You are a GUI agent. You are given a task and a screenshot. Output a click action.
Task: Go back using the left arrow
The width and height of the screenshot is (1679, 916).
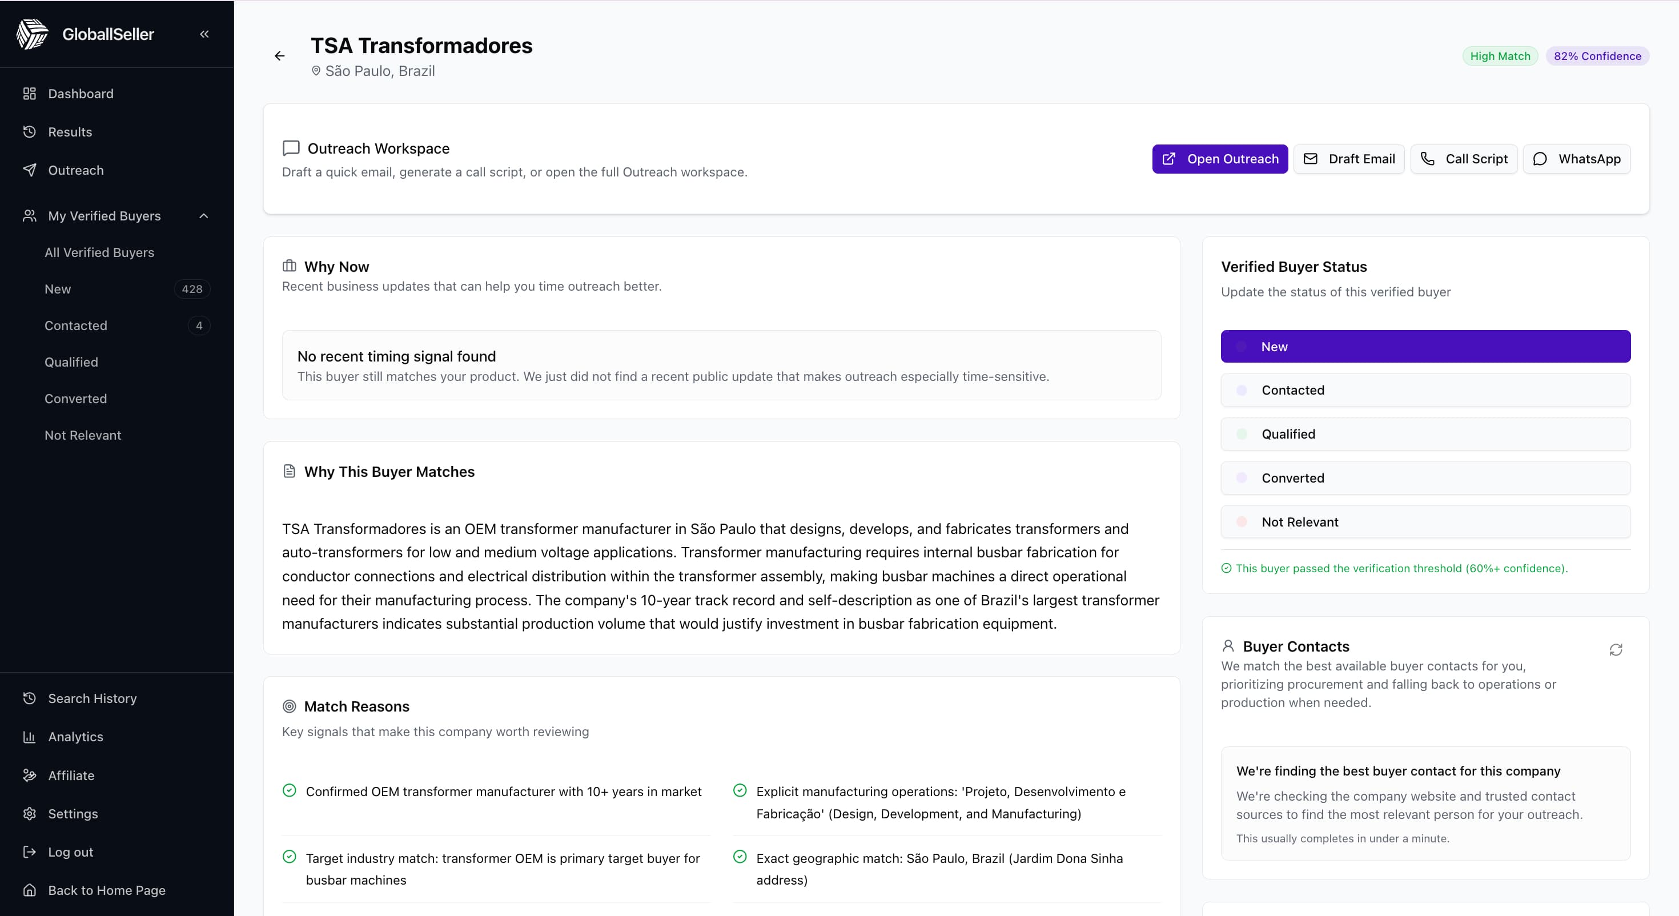pos(280,56)
